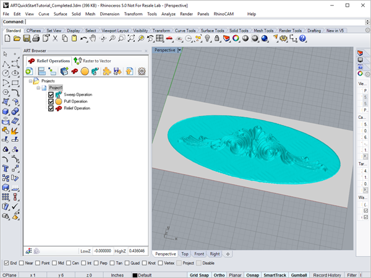
Task: Open the command history dropdown arrows
Action: (367, 22)
